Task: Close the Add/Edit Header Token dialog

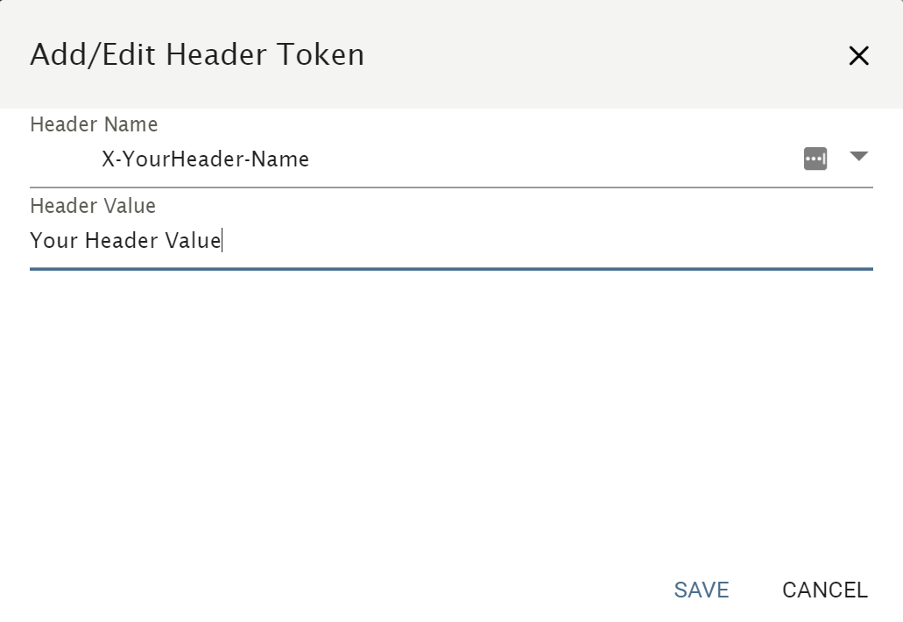Action: [858, 56]
